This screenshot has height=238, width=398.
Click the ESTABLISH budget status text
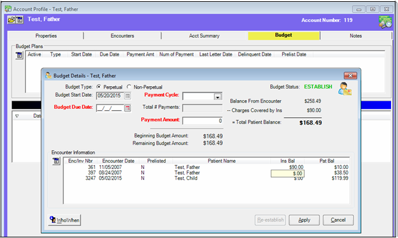point(318,87)
